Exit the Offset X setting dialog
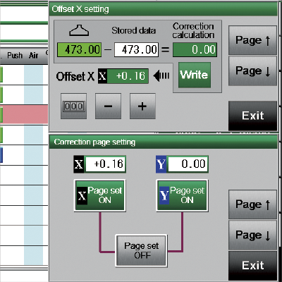The width and height of the screenshot is (282, 282). [252, 116]
